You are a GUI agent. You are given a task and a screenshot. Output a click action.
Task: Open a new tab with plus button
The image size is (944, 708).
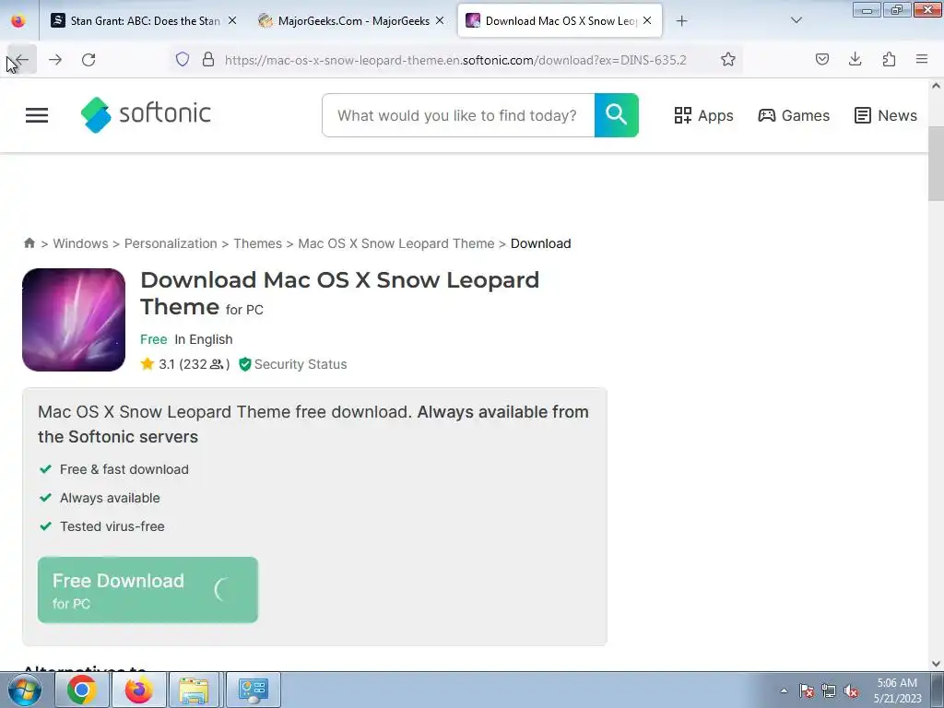(681, 21)
